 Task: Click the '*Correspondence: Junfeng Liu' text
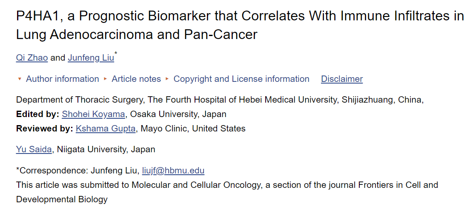click(x=77, y=171)
